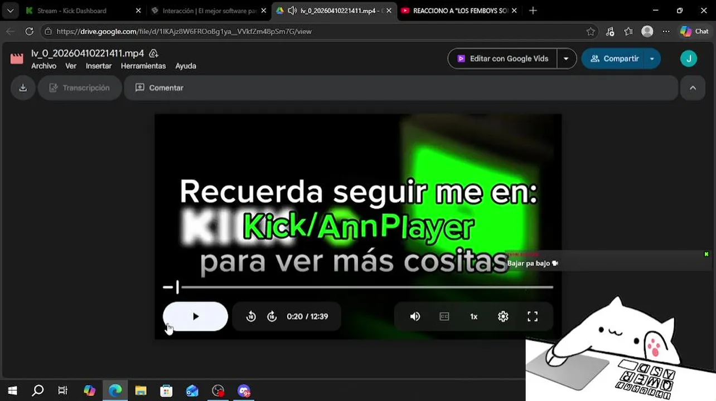Open the Insertar menu
This screenshot has height=401, width=716.
tap(99, 66)
